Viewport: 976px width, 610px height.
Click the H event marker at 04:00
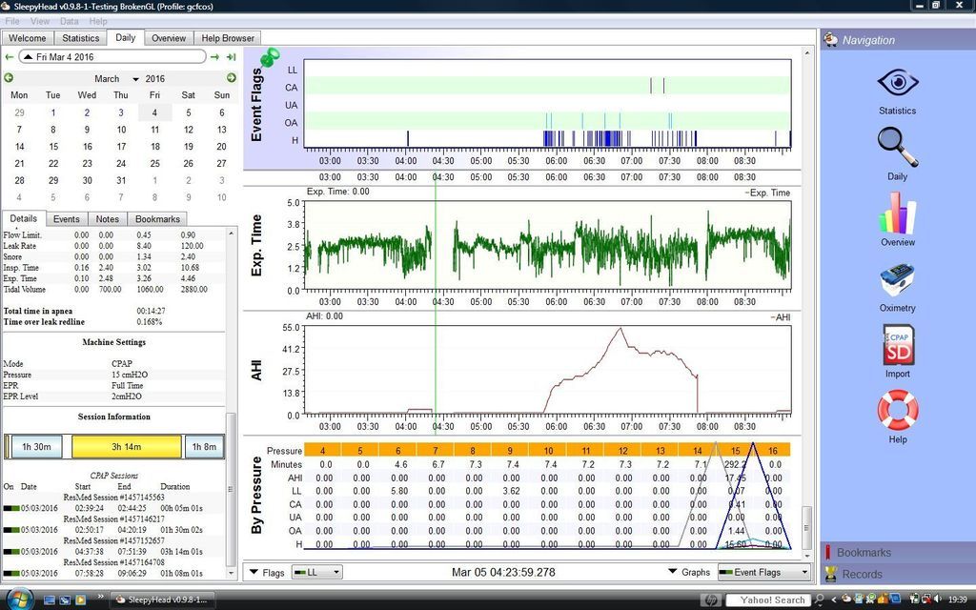(x=408, y=139)
